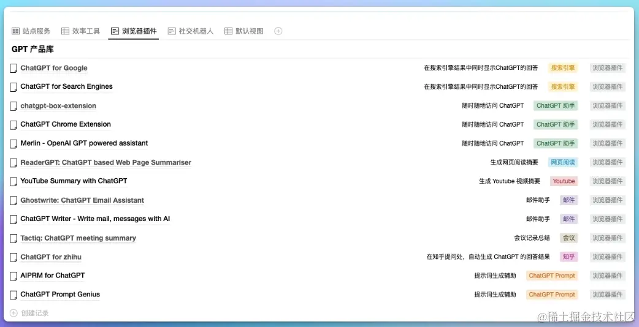Click the 生成 Youtube 视频摘要 description text
The height and width of the screenshot is (327, 639).
[510, 181]
